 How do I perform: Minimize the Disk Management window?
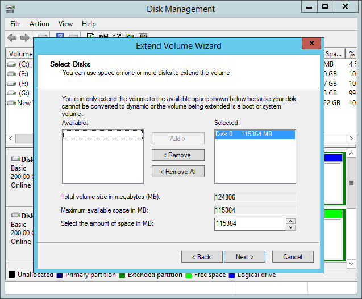309,7
